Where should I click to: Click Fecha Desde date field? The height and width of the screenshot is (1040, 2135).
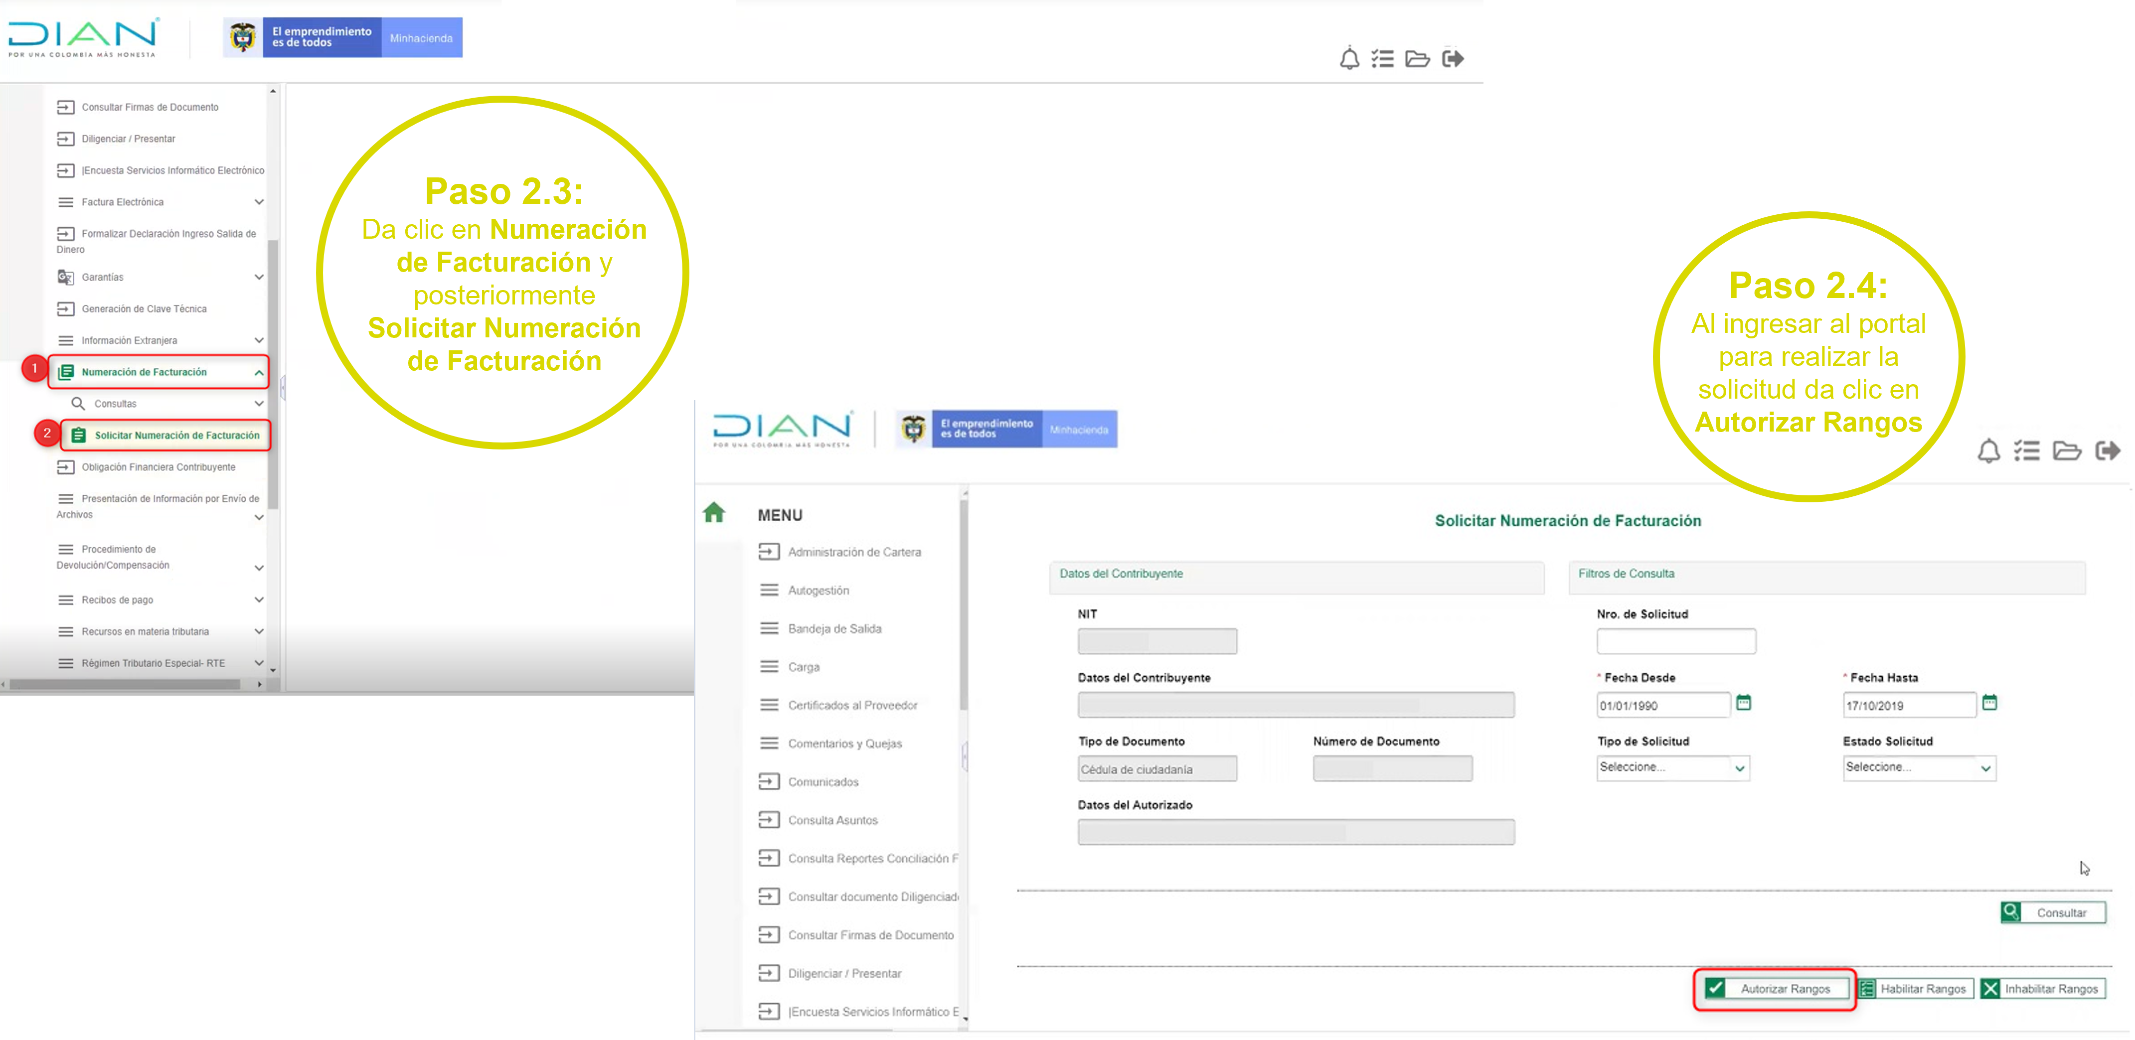(1663, 705)
